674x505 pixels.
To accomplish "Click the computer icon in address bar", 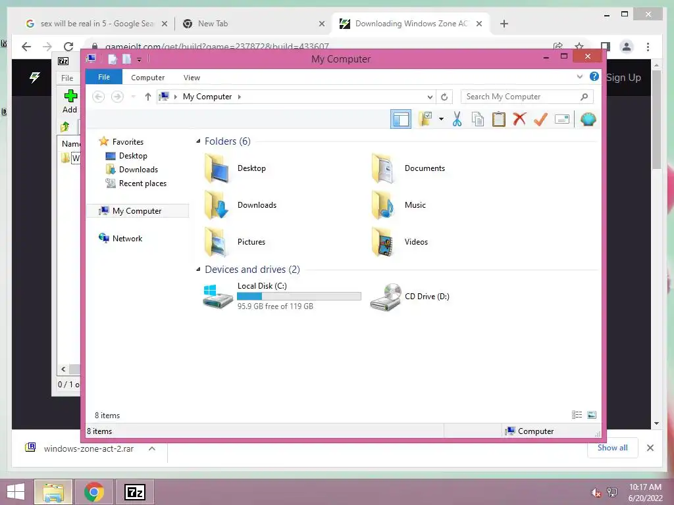I will pyautogui.click(x=164, y=96).
